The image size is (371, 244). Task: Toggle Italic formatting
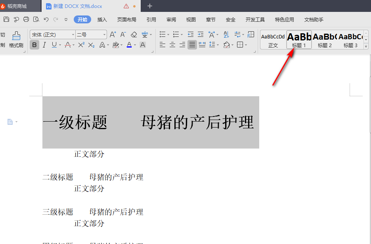(x=44, y=45)
